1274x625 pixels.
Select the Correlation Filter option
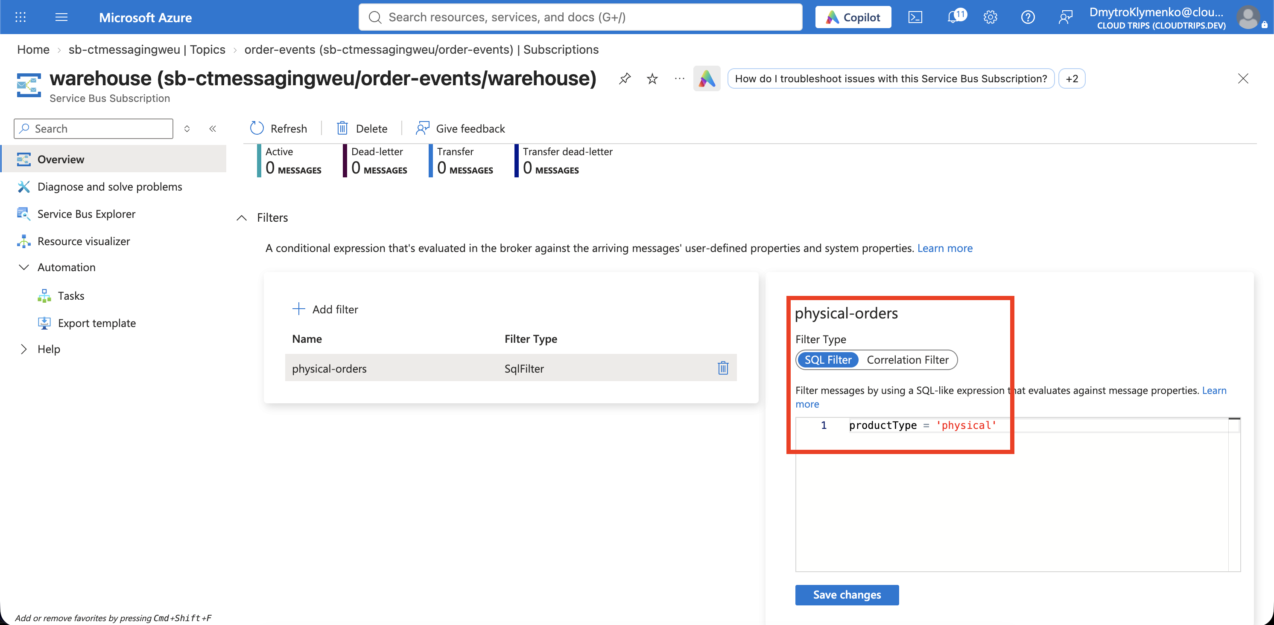pos(908,359)
